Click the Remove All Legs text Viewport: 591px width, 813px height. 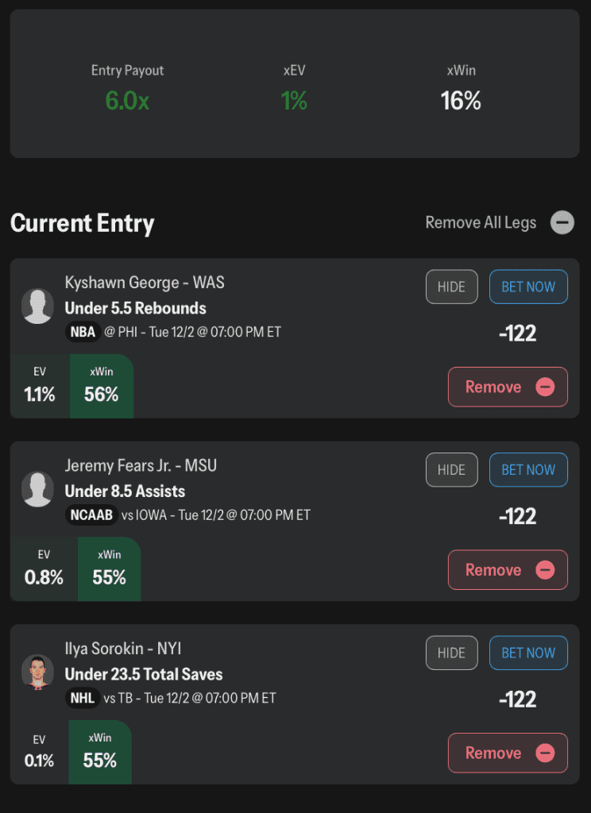481,222
